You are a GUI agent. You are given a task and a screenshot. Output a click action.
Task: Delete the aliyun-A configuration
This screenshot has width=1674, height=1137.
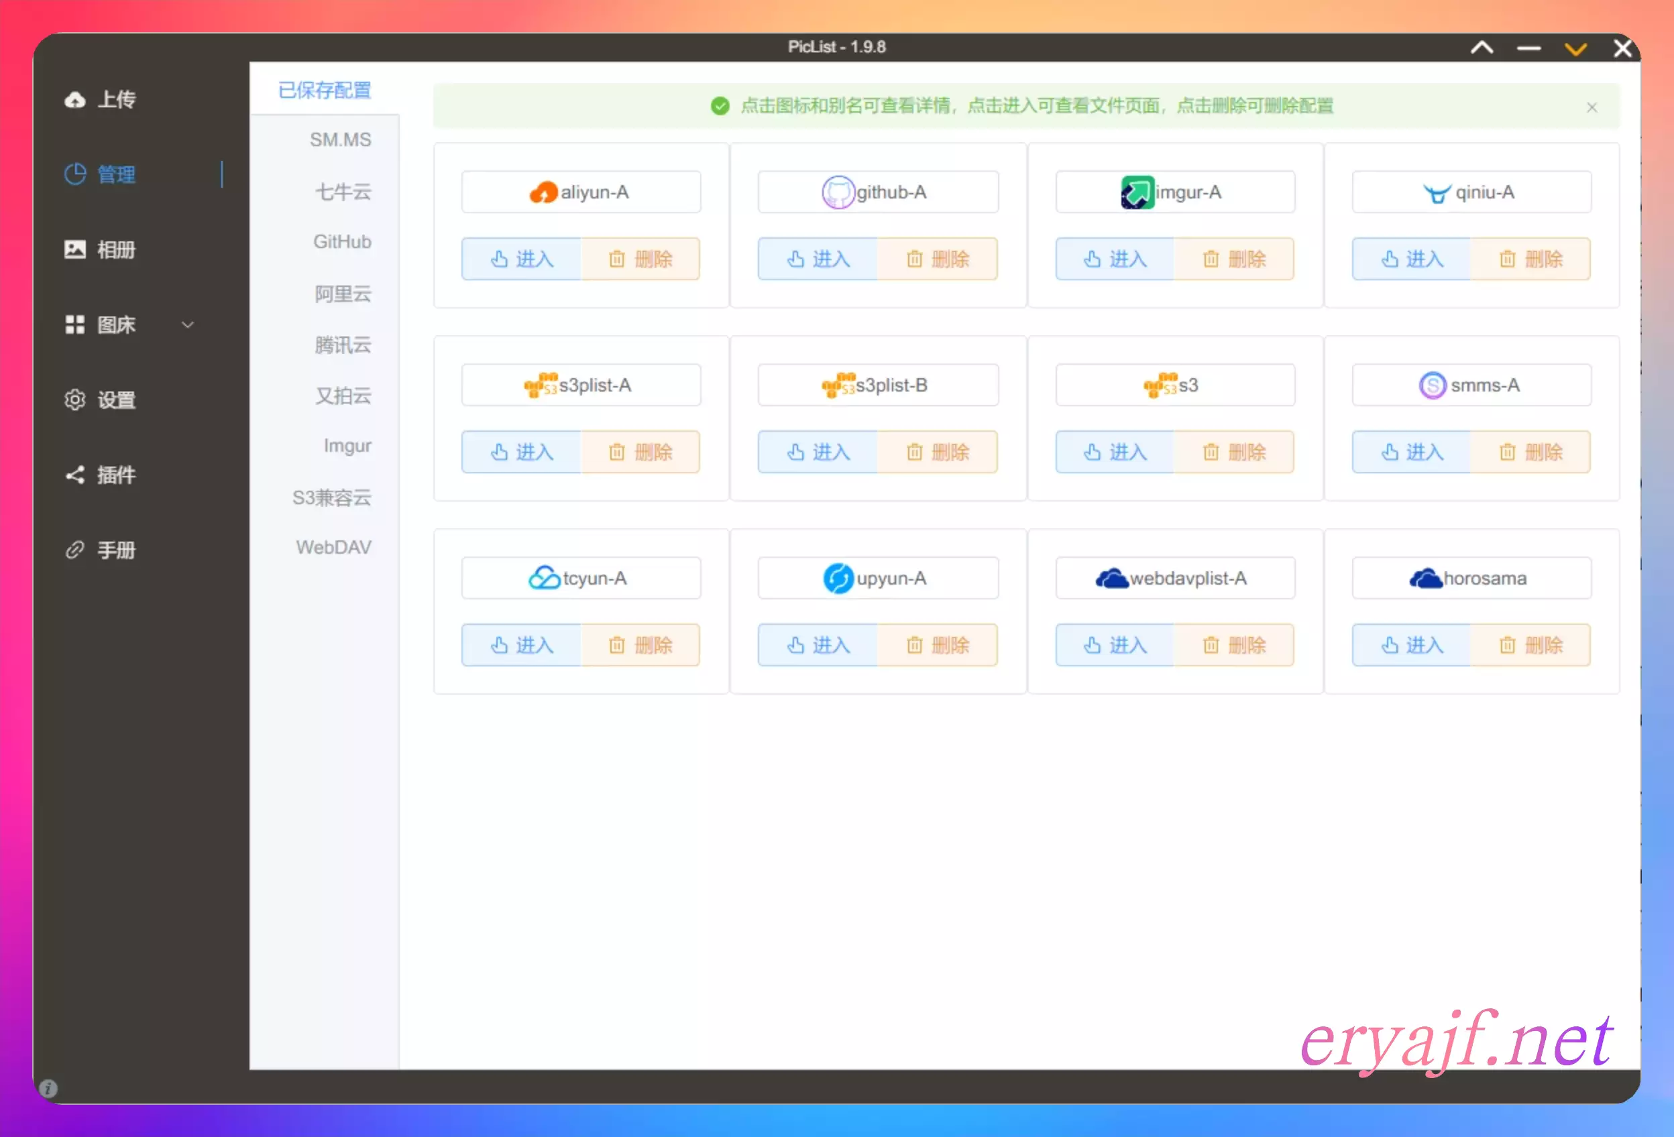click(640, 259)
